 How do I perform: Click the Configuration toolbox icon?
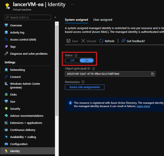[6, 144]
